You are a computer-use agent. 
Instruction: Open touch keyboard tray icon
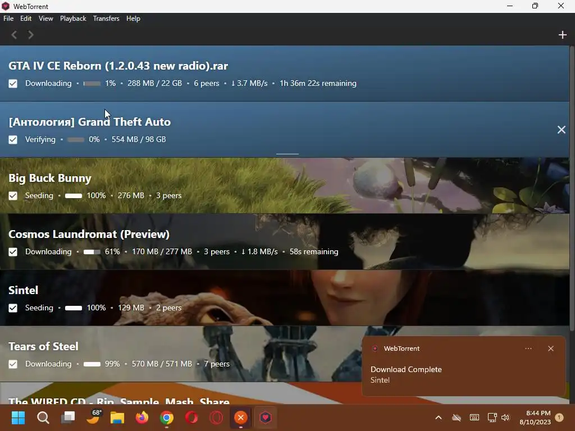474,418
